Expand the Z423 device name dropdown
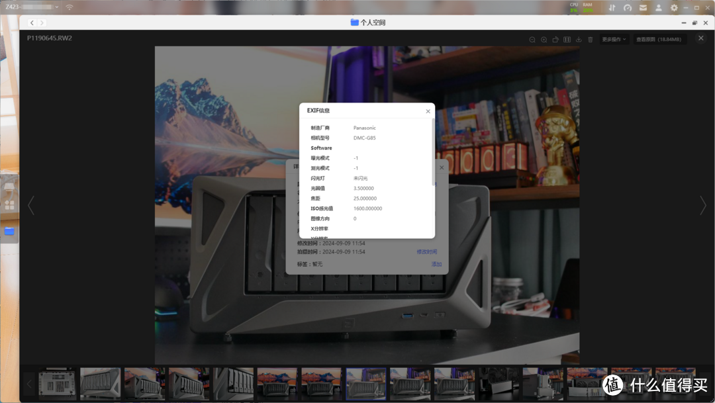715x403 pixels. 56,7
